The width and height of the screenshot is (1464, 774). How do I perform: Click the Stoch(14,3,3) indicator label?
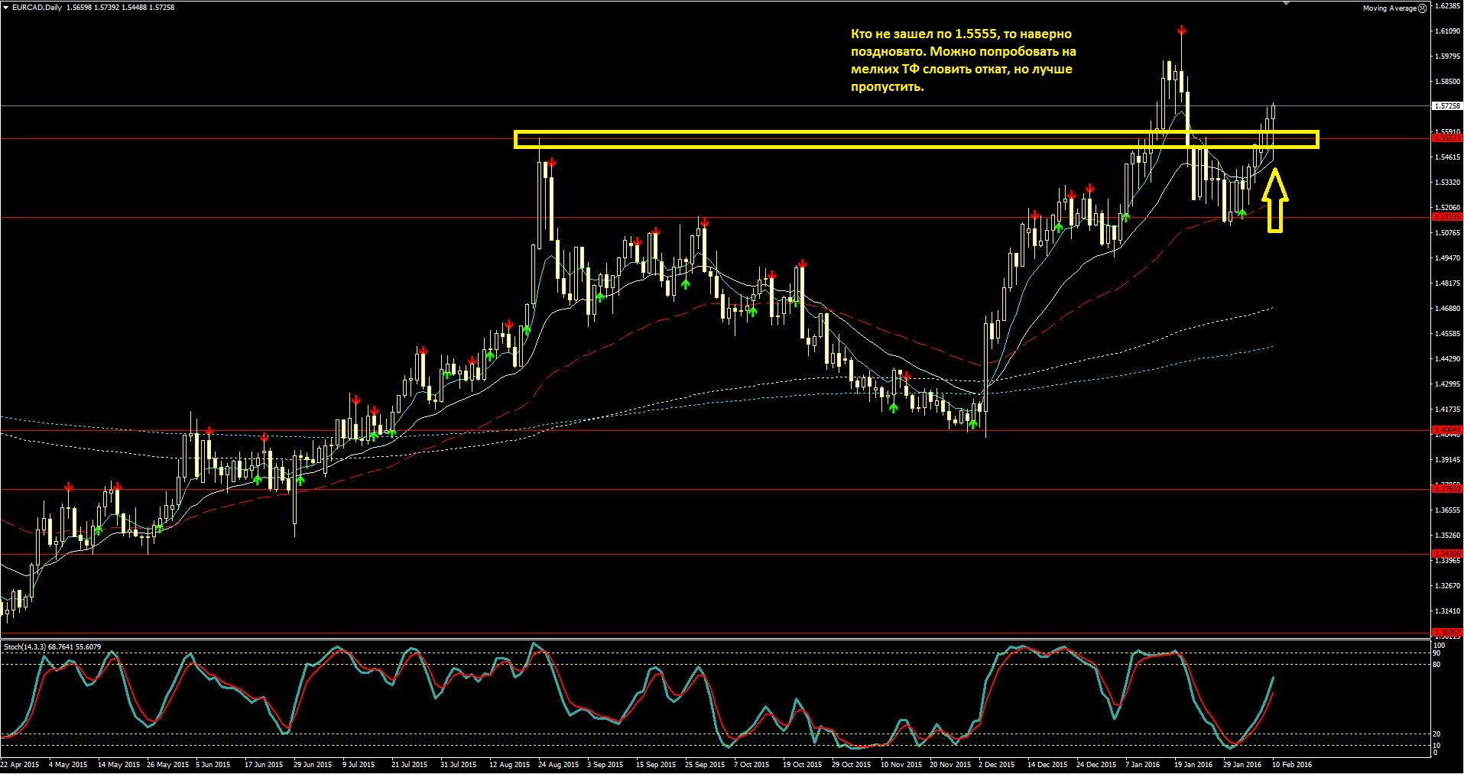[52, 647]
